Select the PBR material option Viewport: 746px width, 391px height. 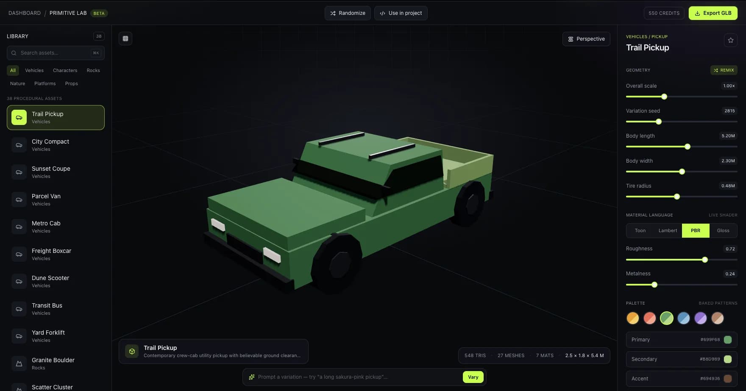(696, 230)
